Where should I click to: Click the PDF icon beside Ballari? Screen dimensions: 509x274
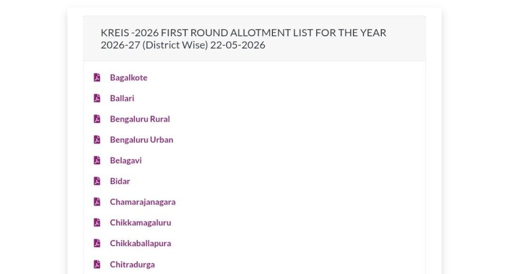pos(97,98)
